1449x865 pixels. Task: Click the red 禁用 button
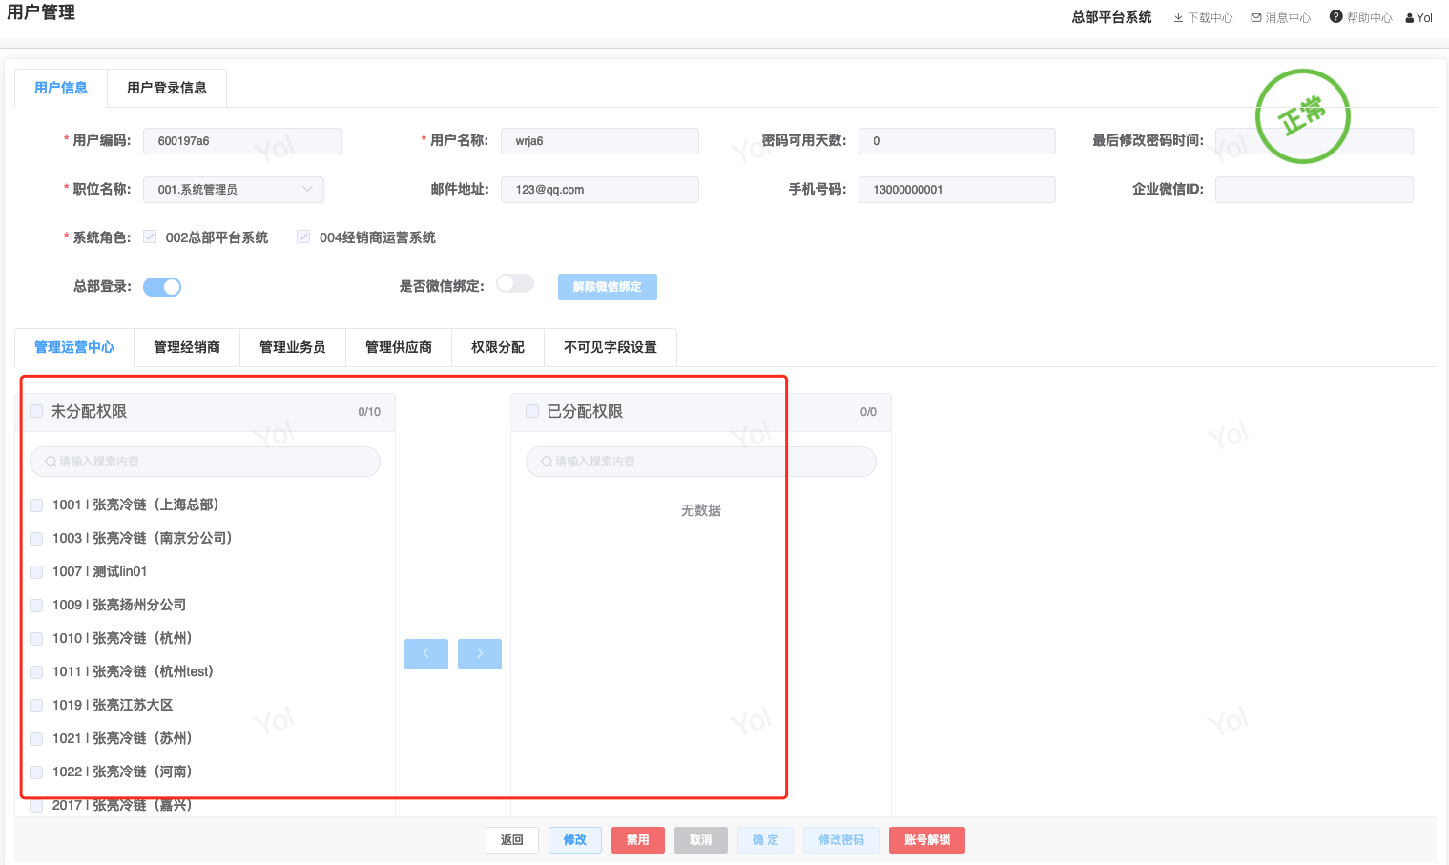[638, 840]
